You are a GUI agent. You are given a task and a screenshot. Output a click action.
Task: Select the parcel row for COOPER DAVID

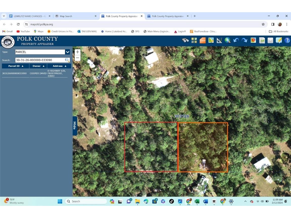(x=35, y=73)
